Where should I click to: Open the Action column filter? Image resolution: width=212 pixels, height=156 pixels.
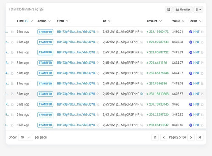click(50, 21)
